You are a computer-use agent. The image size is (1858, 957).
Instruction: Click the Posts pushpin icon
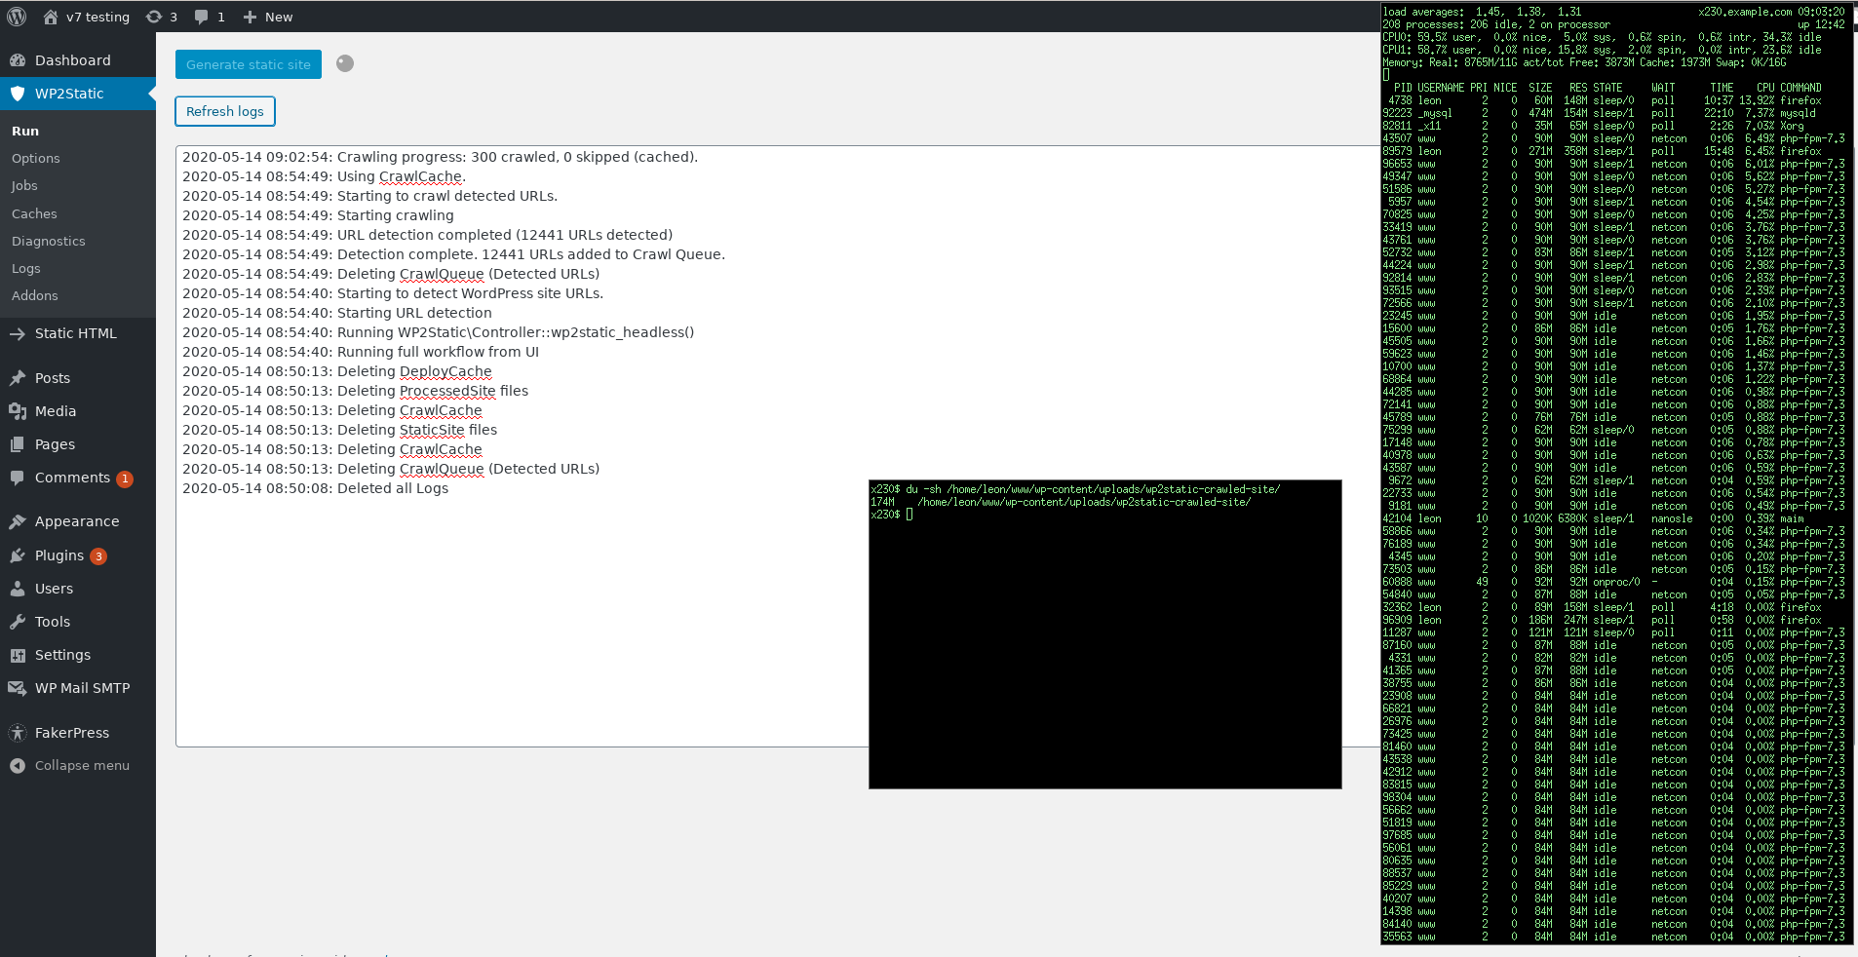pyautogui.click(x=18, y=378)
